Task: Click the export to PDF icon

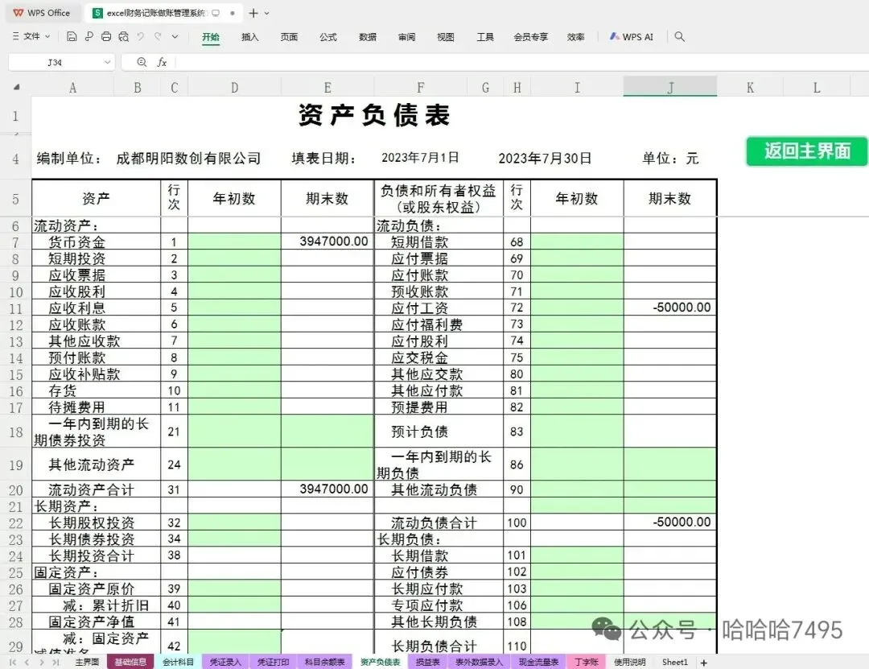Action: coord(89,36)
